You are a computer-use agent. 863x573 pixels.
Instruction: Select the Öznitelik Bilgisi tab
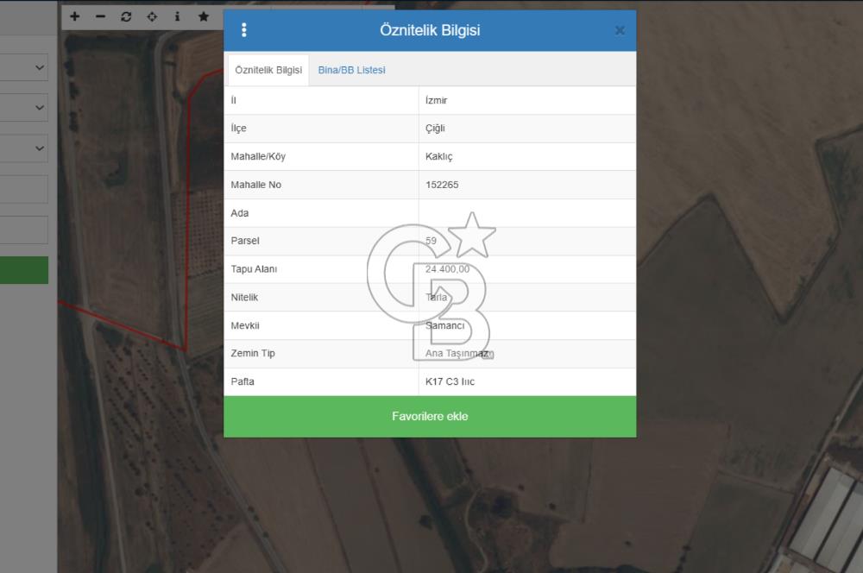coord(268,70)
